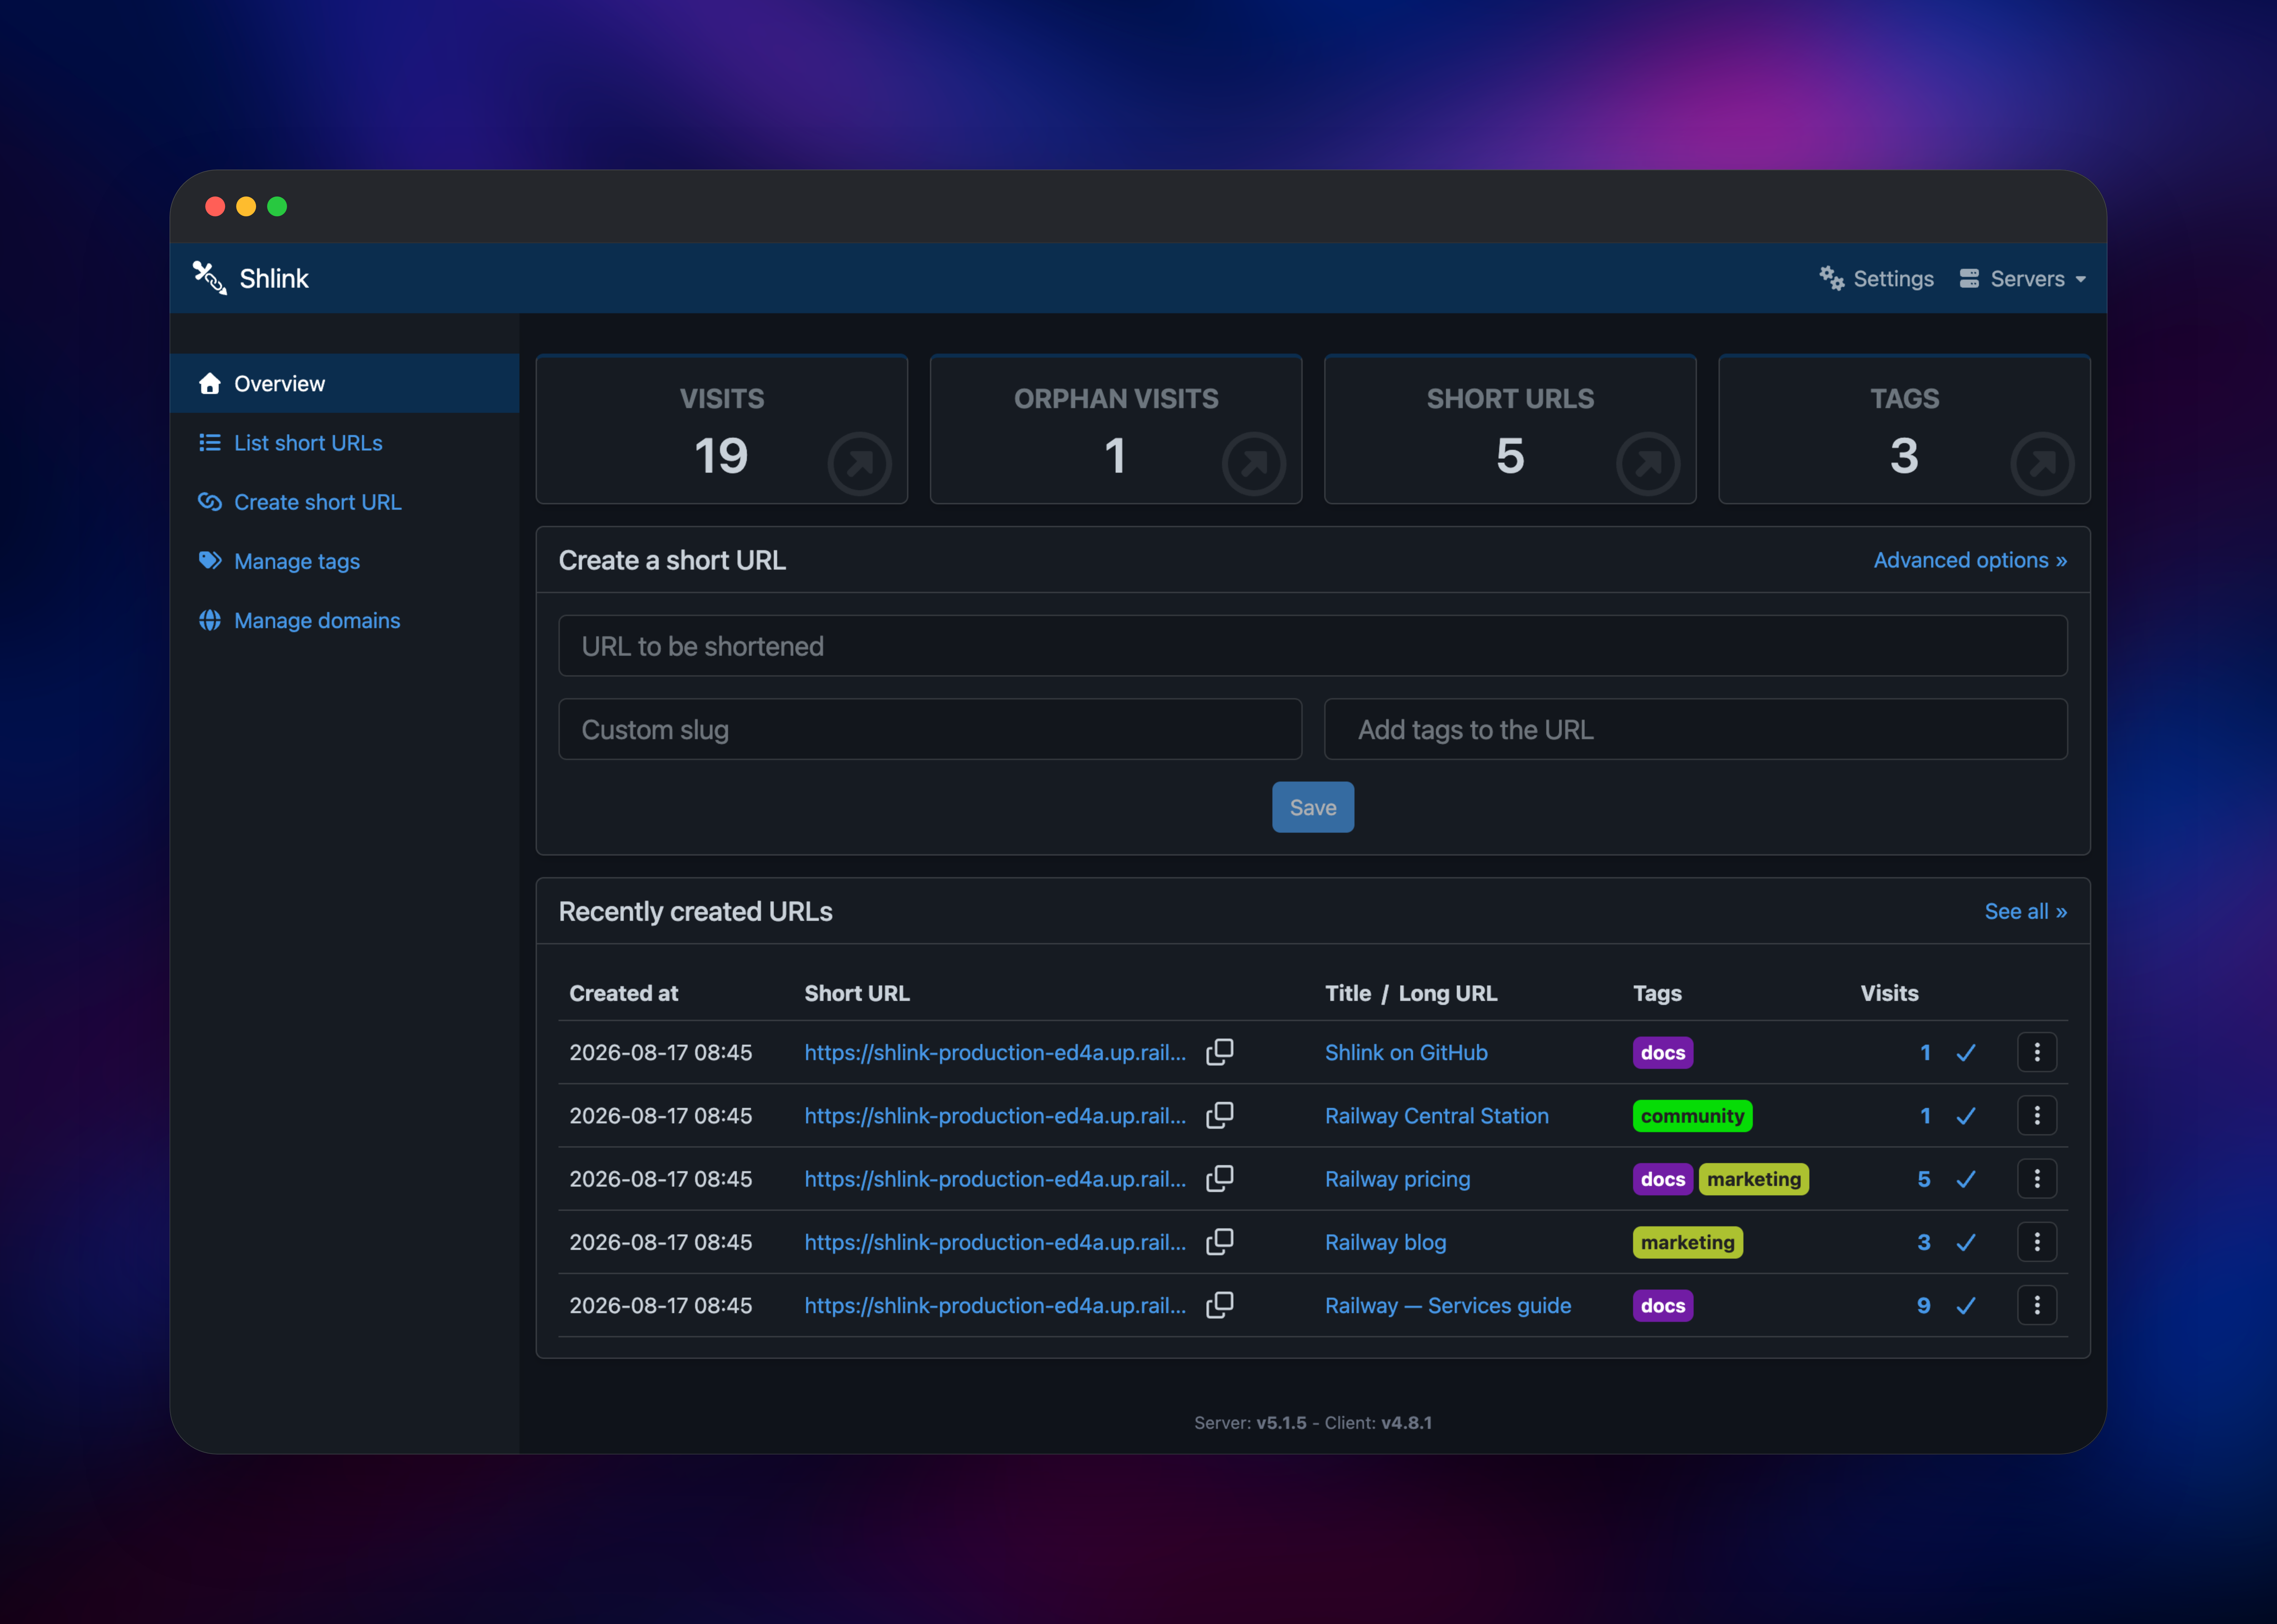Image resolution: width=2277 pixels, height=1624 pixels.
Task: Click the Shlink logo icon
Action: point(210,278)
